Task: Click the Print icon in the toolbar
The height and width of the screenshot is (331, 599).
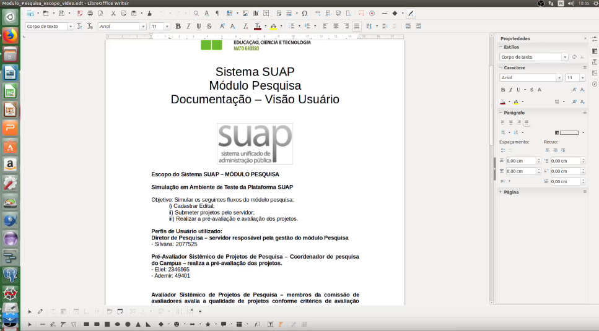Action: [x=90, y=14]
